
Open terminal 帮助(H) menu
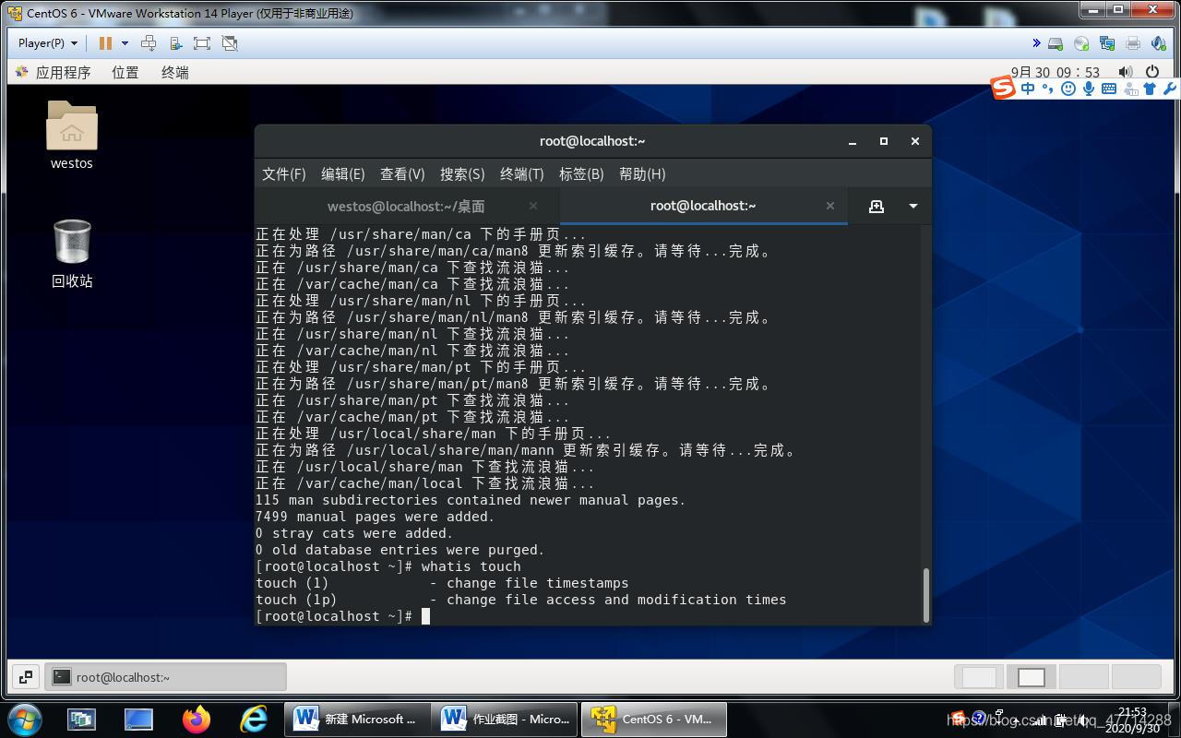642,173
